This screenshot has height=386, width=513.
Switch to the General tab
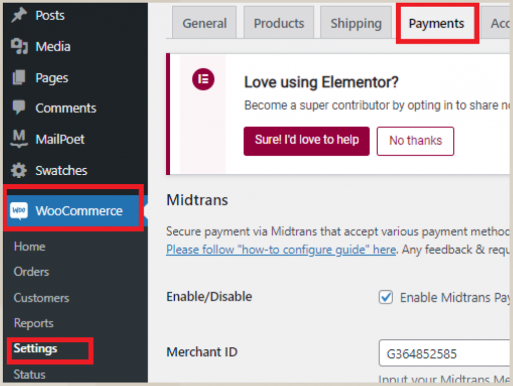point(204,23)
